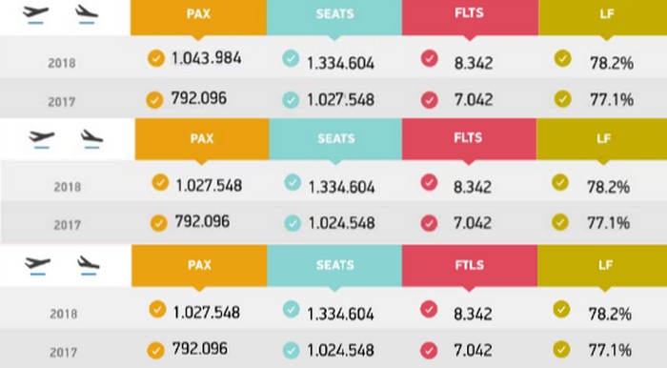Expand the pointer arrow under the FTLS header

469,289
